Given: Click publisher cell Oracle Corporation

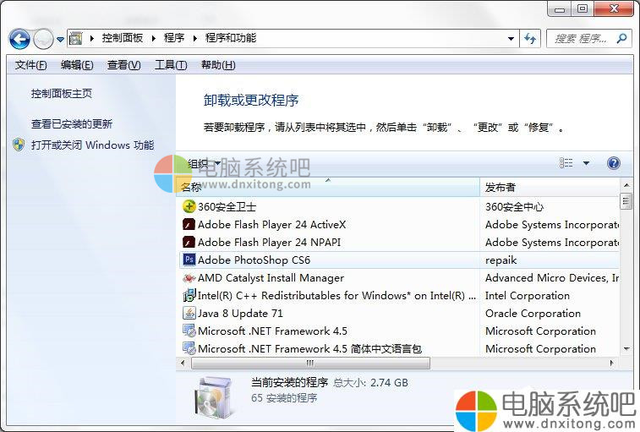Looking at the screenshot, I should [533, 314].
